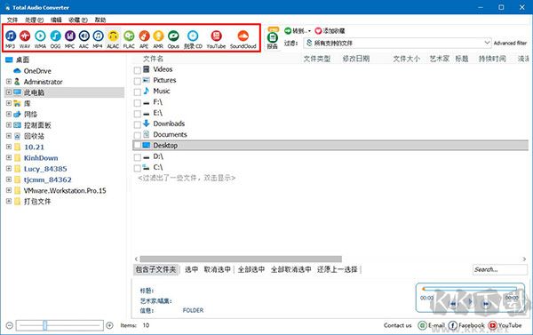Screen dimensions: 533x335
Task: Click the 取消选中 button
Action: (x=218, y=270)
